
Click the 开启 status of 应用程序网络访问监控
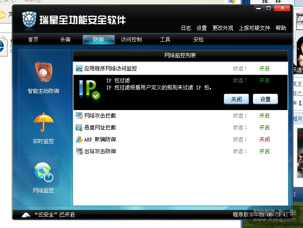tap(264, 69)
